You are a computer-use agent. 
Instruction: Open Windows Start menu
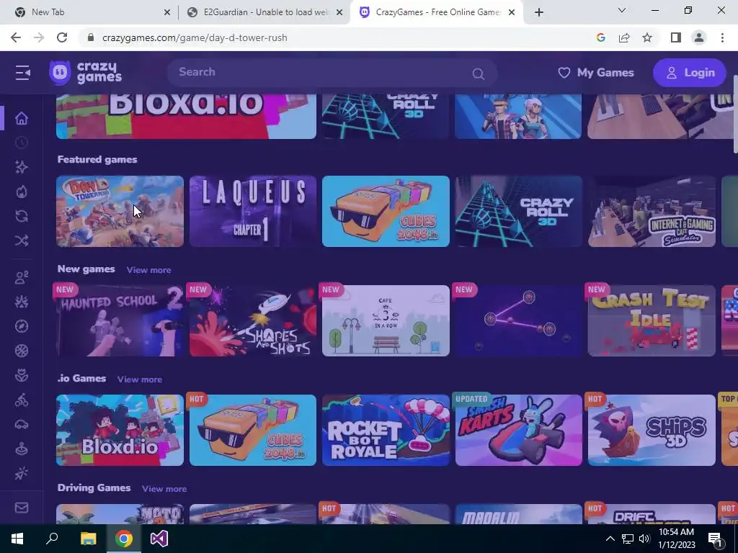pyautogui.click(x=17, y=539)
